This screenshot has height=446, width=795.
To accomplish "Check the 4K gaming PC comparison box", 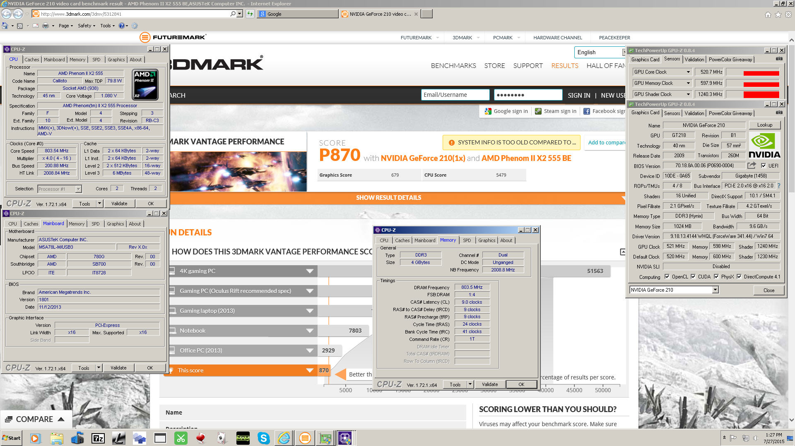I will [172, 271].
